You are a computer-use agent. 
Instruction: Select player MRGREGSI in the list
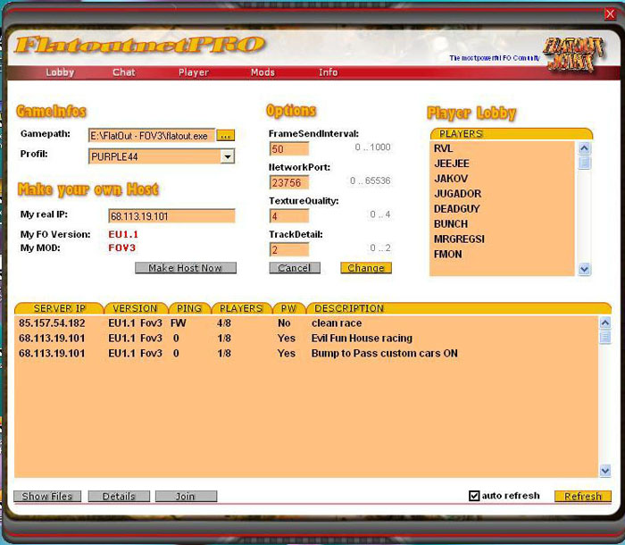coord(502,239)
